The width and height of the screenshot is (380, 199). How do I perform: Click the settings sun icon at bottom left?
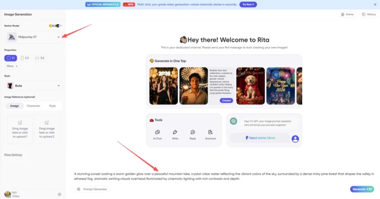[x=60, y=194]
